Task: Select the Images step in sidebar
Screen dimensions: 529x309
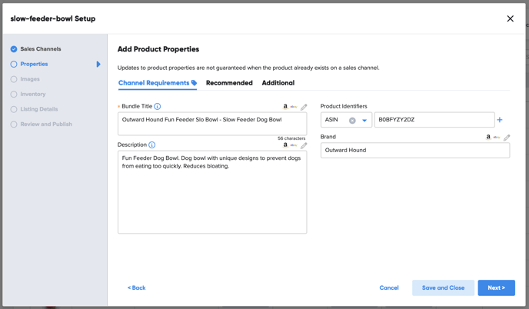Action: pyautogui.click(x=25, y=79)
